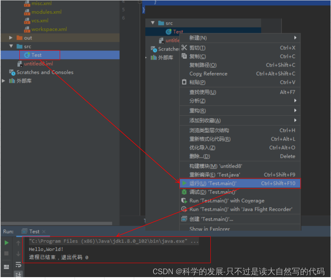
Task: Open Scratches and Consoles node
Action: pos(45,72)
